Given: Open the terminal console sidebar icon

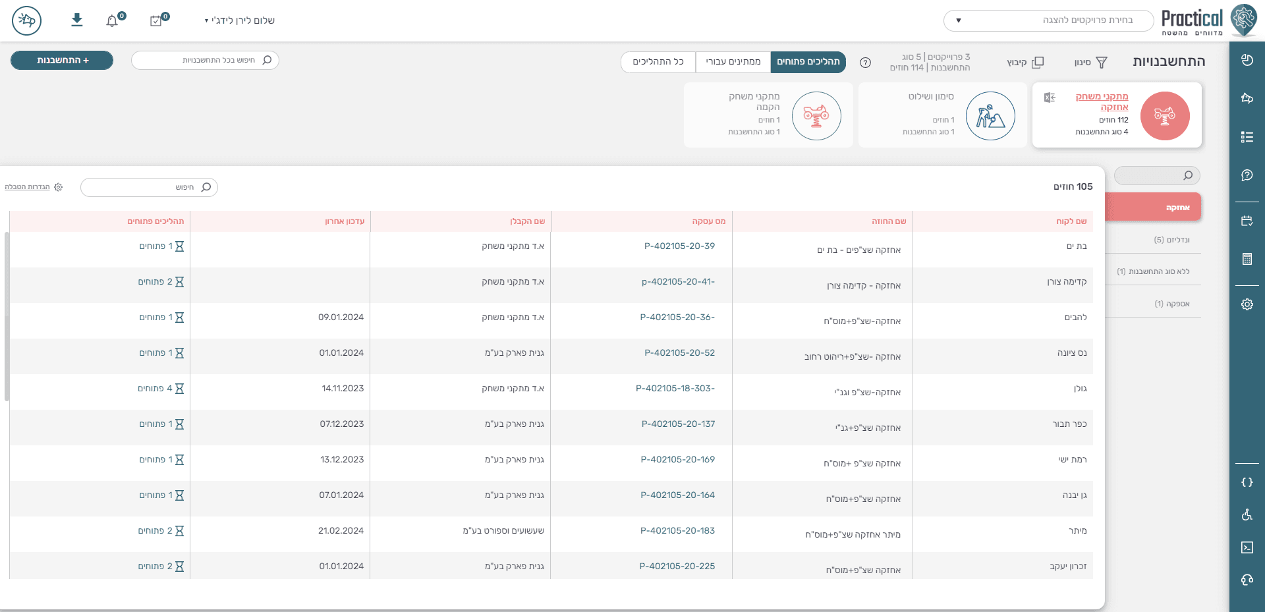Looking at the screenshot, I should coord(1247,547).
